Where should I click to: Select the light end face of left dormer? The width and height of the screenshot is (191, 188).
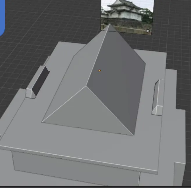tap(30, 93)
